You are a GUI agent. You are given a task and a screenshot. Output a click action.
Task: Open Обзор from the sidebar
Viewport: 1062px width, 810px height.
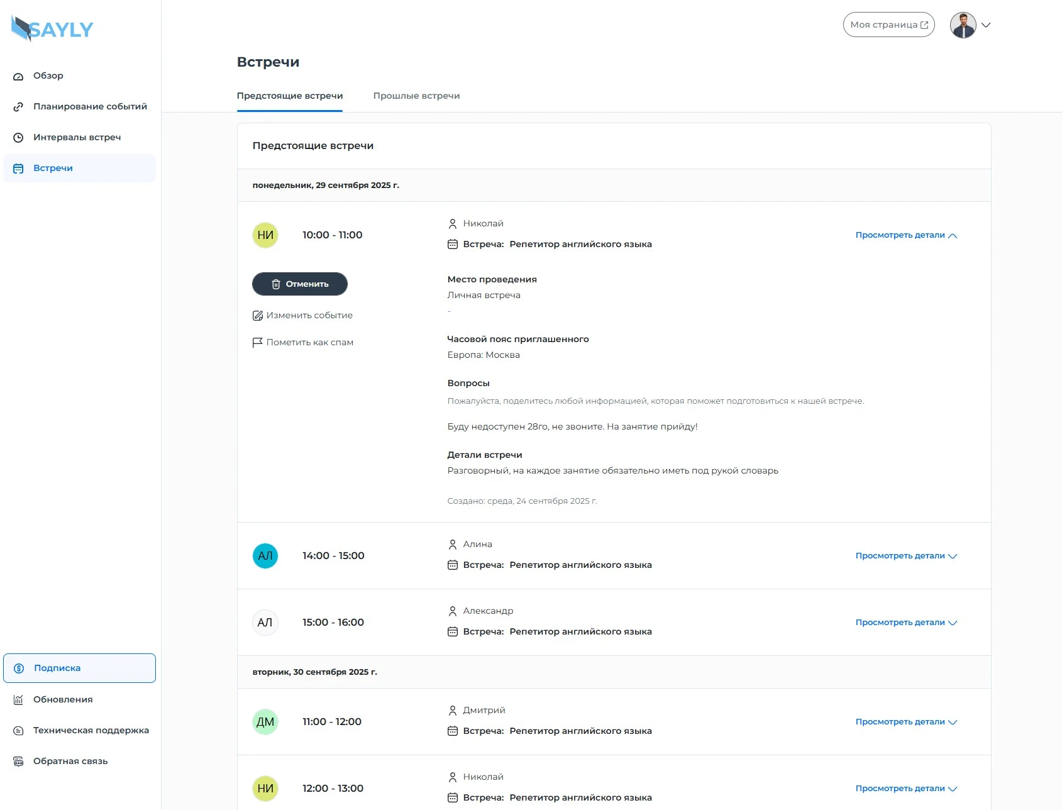48,75
